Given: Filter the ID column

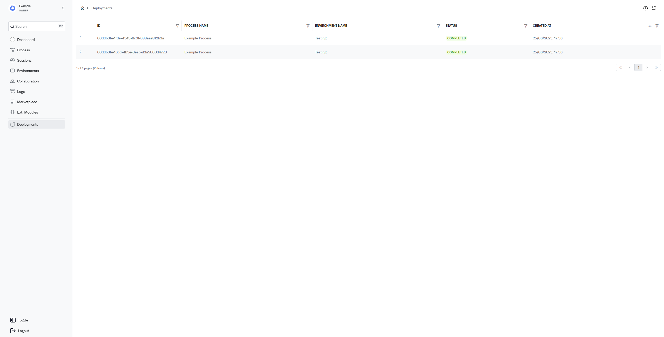Looking at the screenshot, I should 177,26.
